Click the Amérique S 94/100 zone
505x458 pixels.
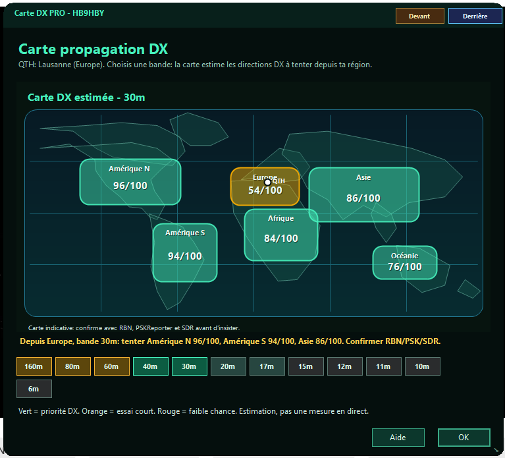pos(185,252)
